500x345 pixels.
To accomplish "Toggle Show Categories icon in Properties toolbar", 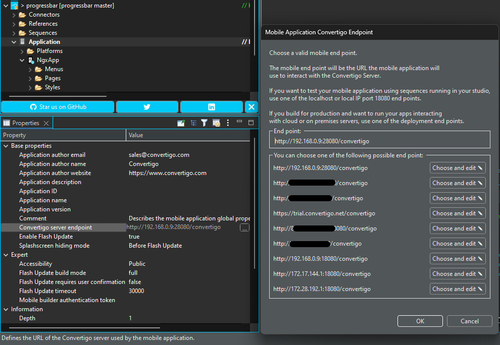I will 193,123.
